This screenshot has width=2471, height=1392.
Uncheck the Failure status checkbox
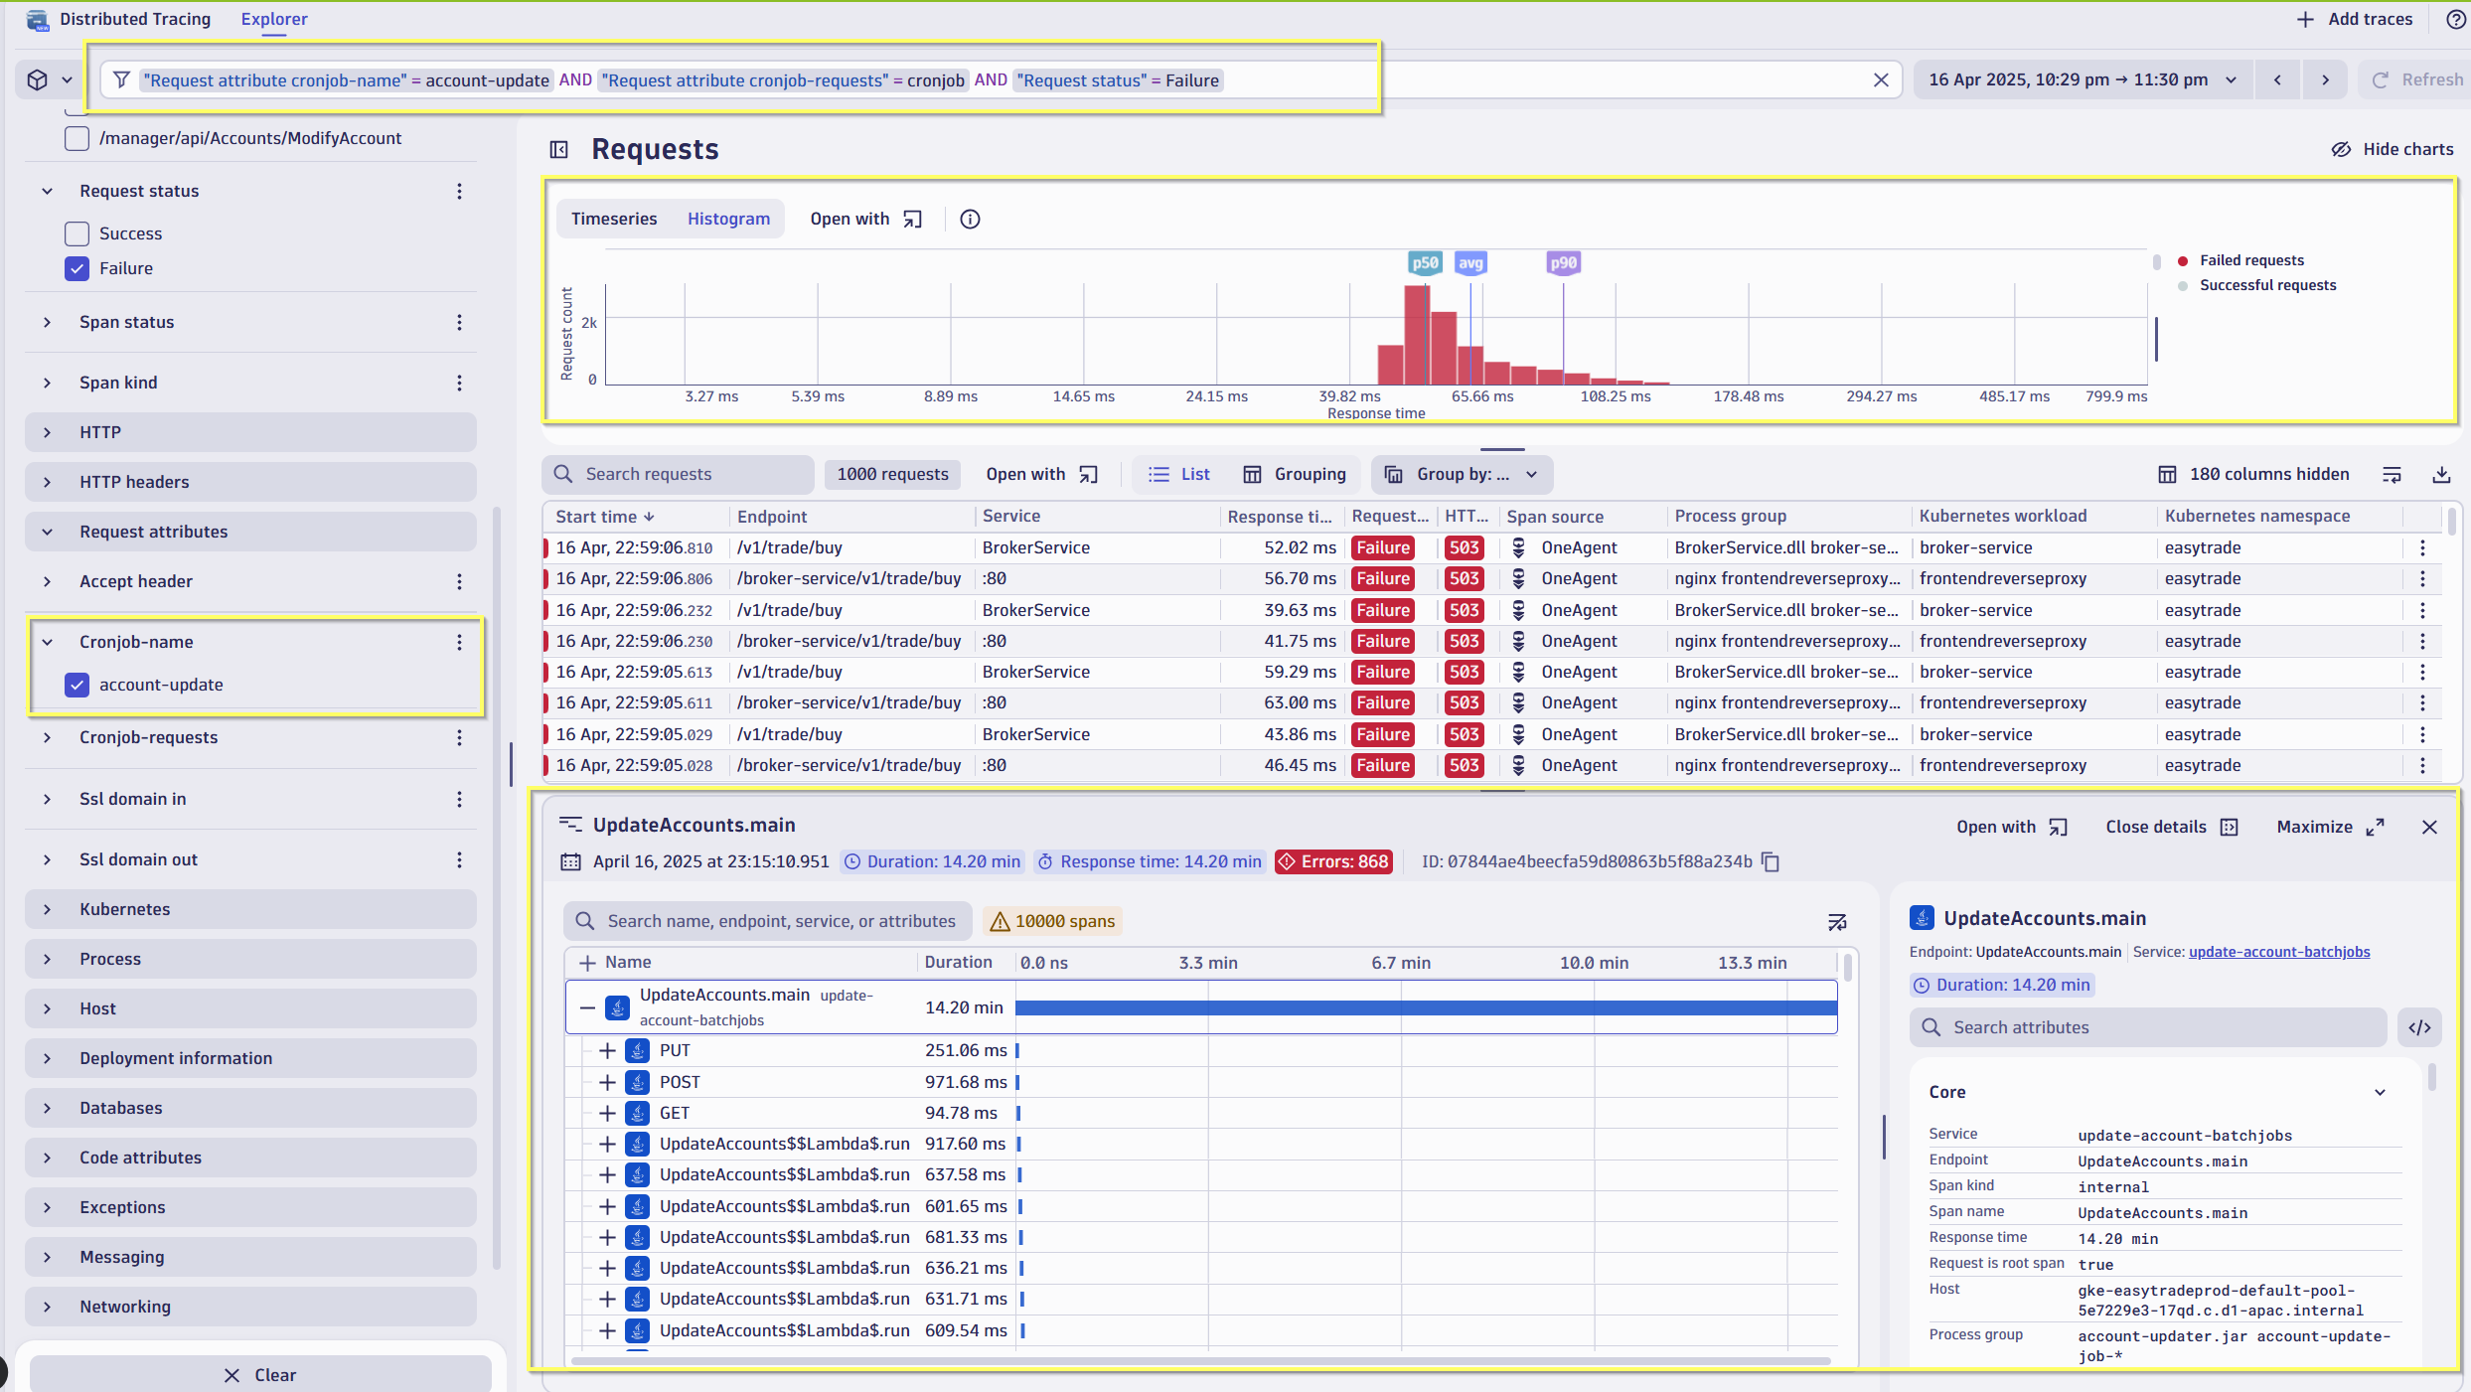click(x=77, y=268)
